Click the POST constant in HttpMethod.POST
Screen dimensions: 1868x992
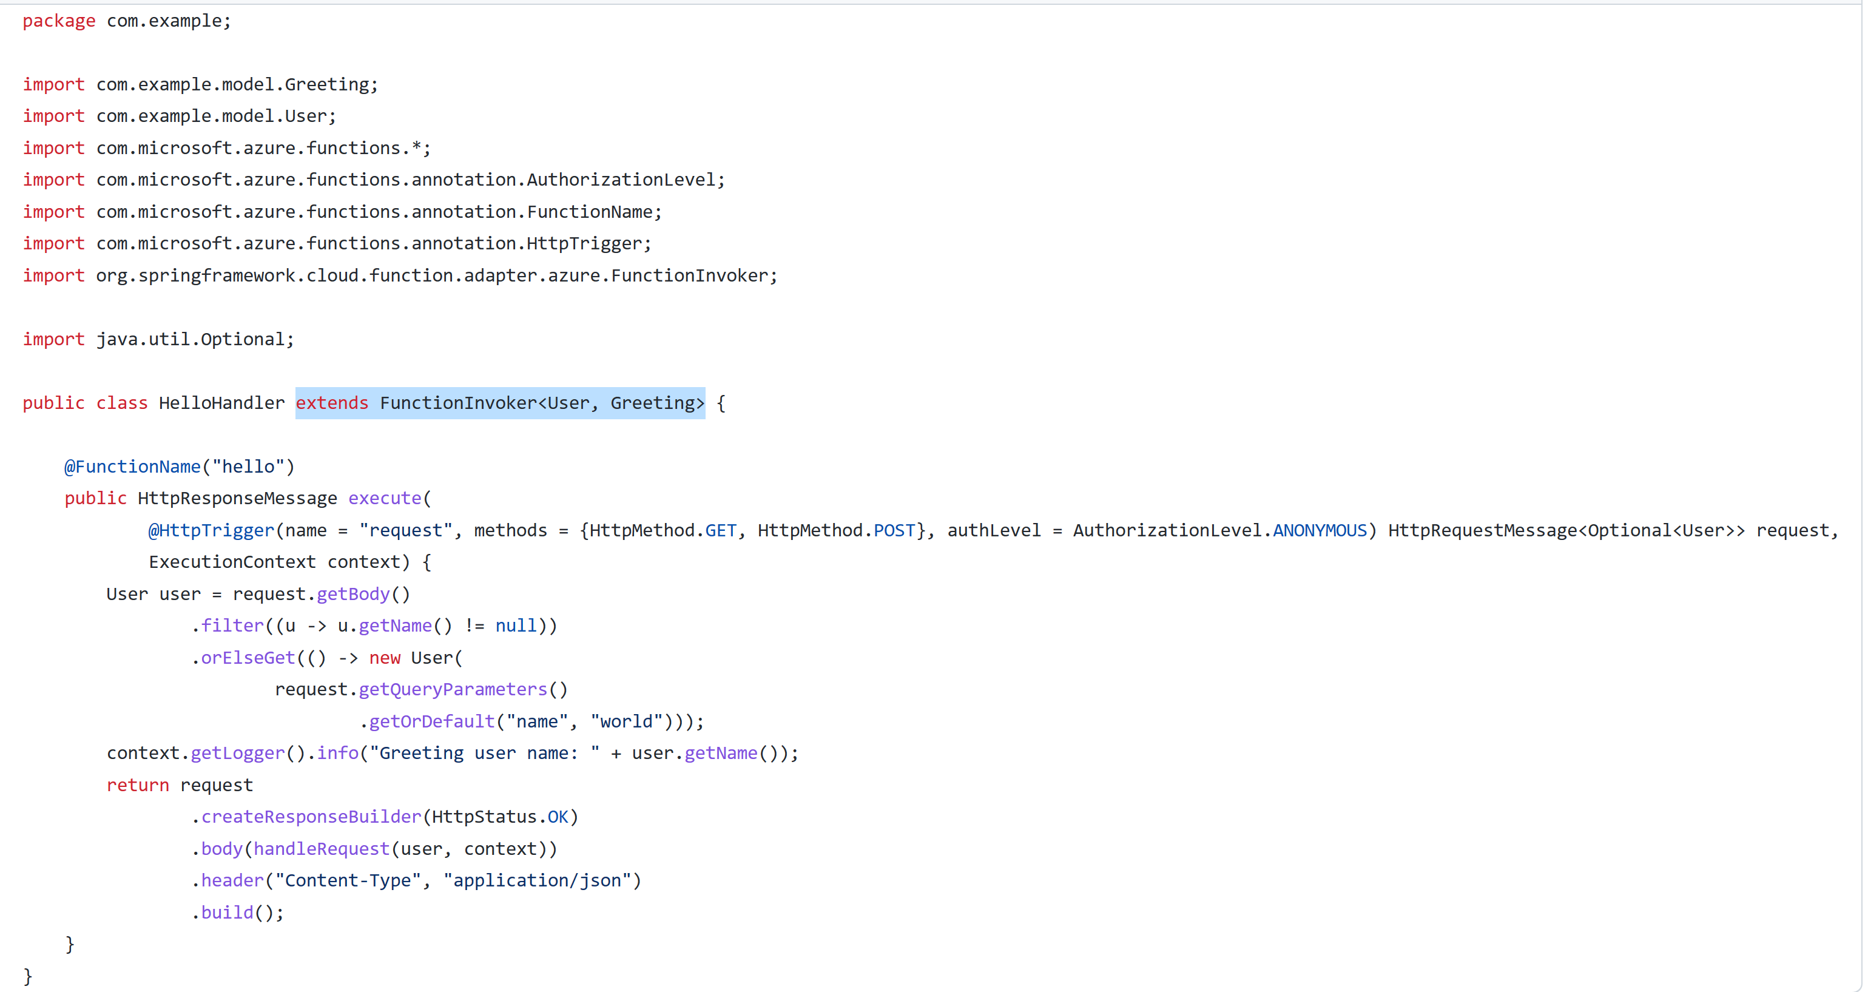[x=894, y=530]
